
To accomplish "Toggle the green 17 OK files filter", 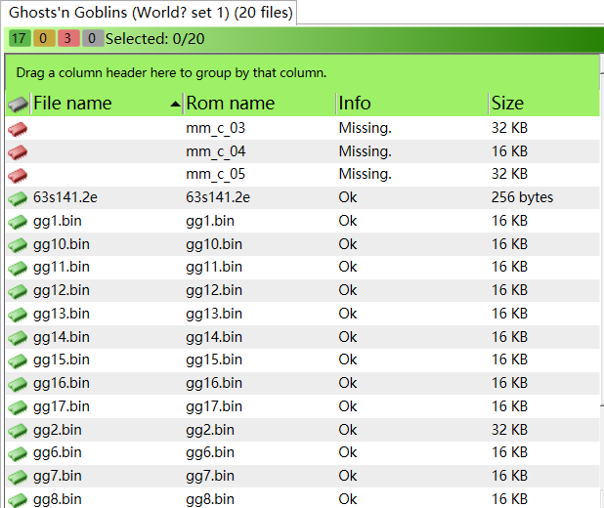I will pyautogui.click(x=20, y=39).
